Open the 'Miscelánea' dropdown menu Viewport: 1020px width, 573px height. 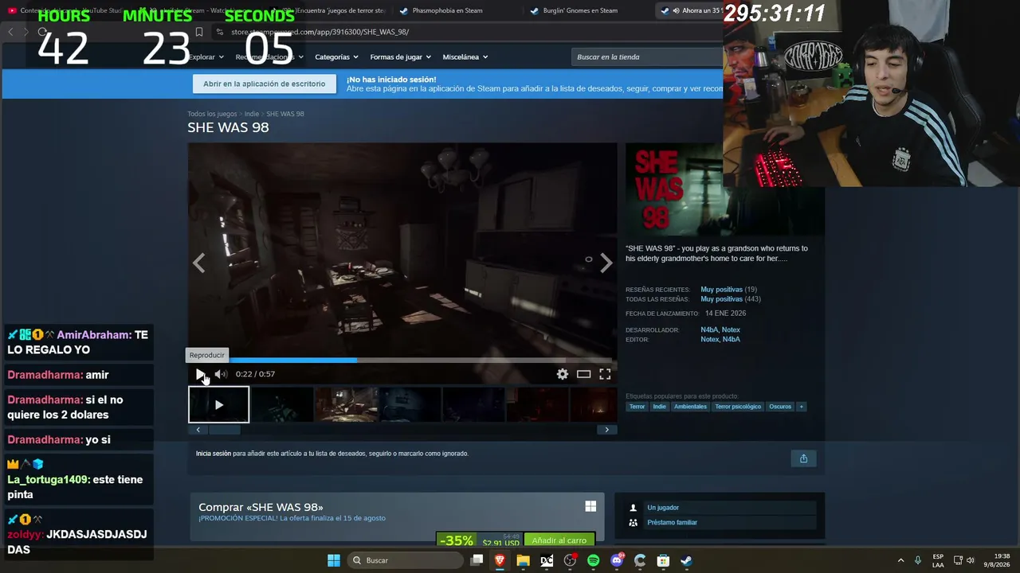[x=465, y=57]
